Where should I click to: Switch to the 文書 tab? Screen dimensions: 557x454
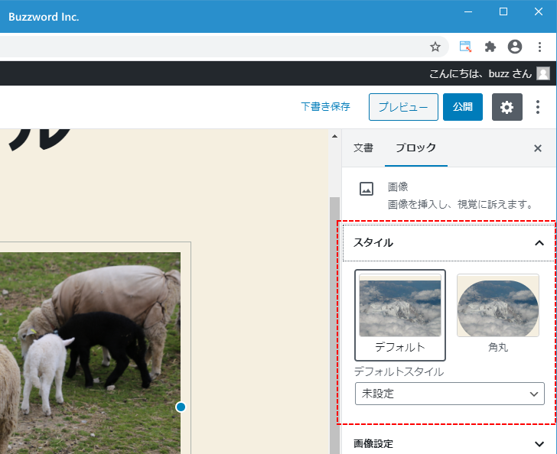tap(363, 148)
